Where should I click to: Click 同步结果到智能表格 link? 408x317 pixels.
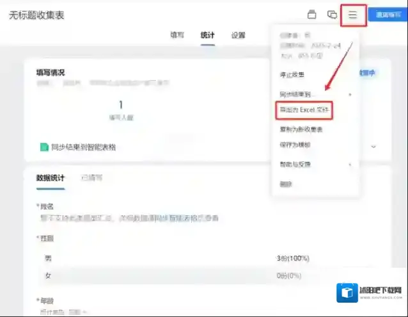[84, 147]
